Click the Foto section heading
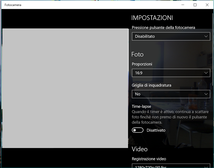This screenshot has height=168, width=214. point(138,54)
